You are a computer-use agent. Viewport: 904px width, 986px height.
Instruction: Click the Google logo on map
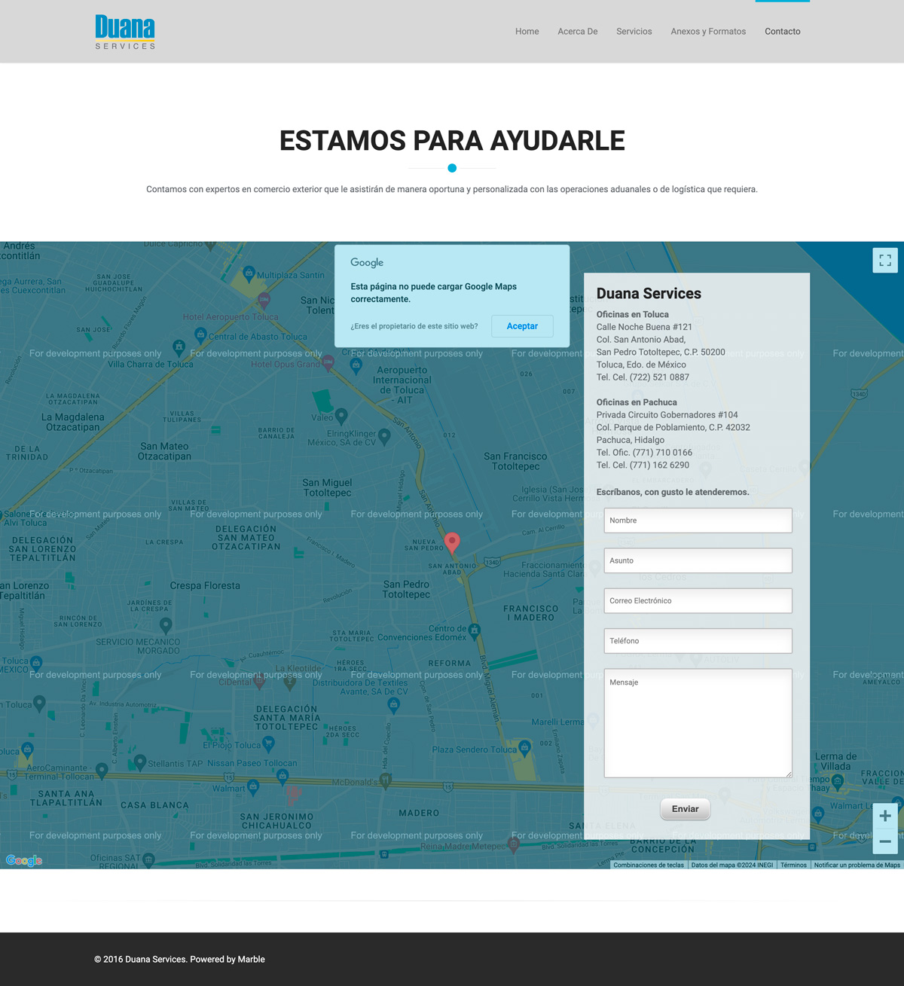tap(24, 860)
